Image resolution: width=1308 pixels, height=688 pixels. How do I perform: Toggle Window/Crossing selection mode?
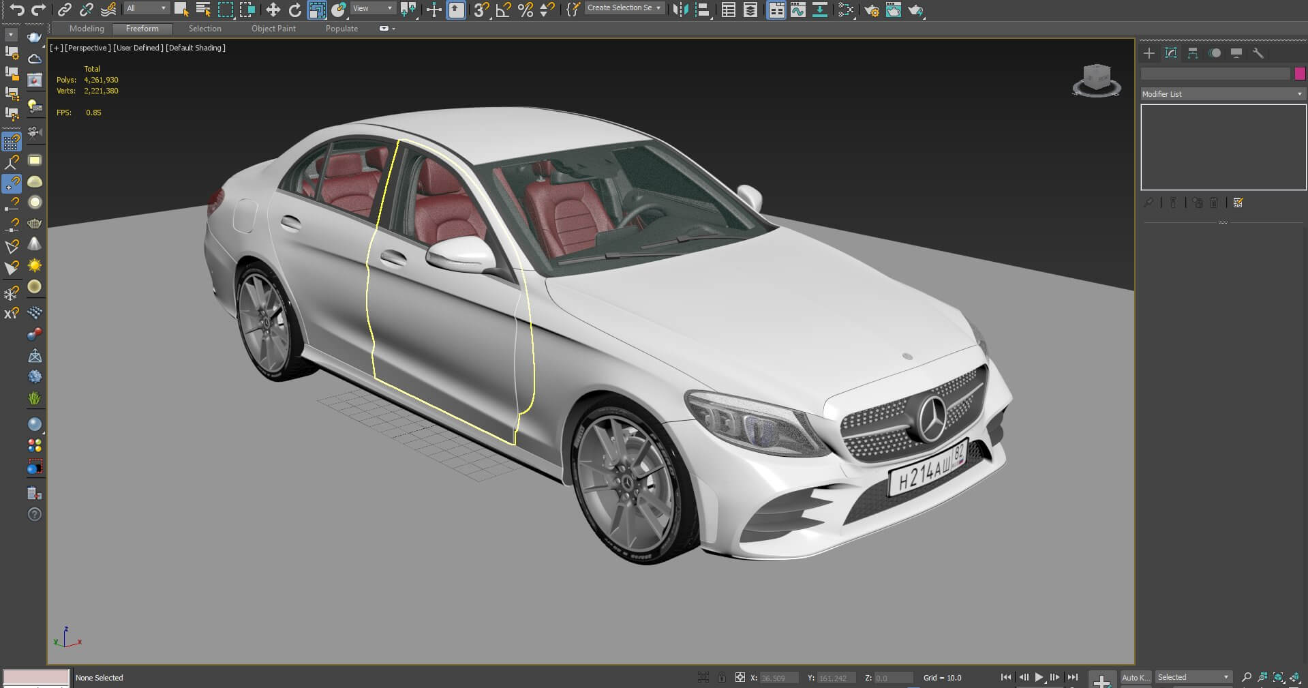[x=247, y=10]
